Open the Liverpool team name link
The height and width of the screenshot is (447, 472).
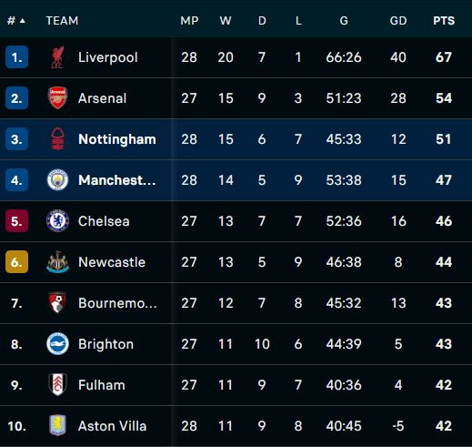click(108, 57)
